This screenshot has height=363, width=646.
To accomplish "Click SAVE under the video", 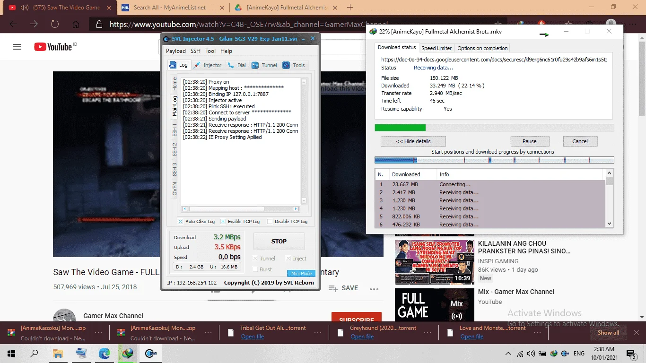I will pos(343,288).
